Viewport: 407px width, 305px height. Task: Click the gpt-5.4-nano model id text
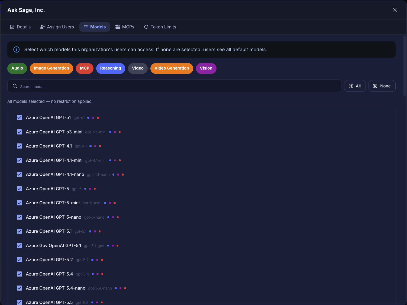point(100,288)
